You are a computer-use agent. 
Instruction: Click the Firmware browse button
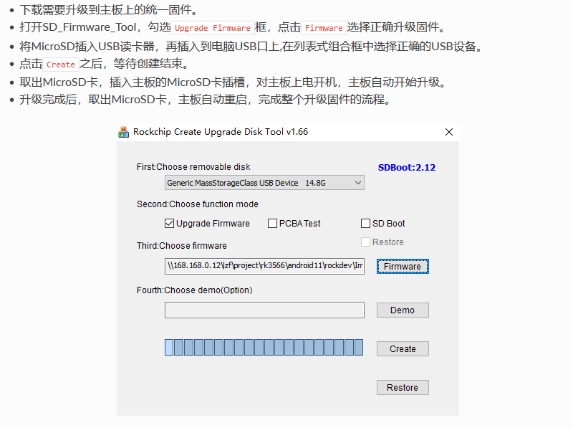pyautogui.click(x=403, y=266)
